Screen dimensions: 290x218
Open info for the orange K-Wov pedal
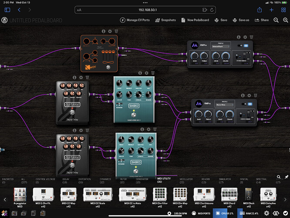click(x=104, y=31)
